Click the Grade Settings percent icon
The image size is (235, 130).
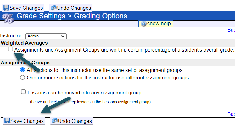[8, 18]
